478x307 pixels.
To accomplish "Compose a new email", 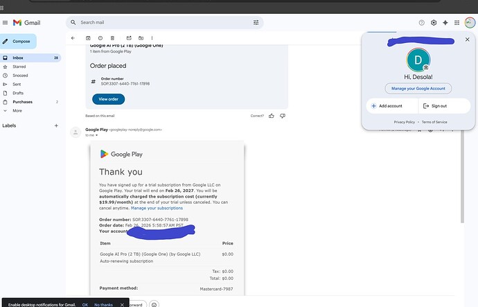I will pyautogui.click(x=18, y=41).
